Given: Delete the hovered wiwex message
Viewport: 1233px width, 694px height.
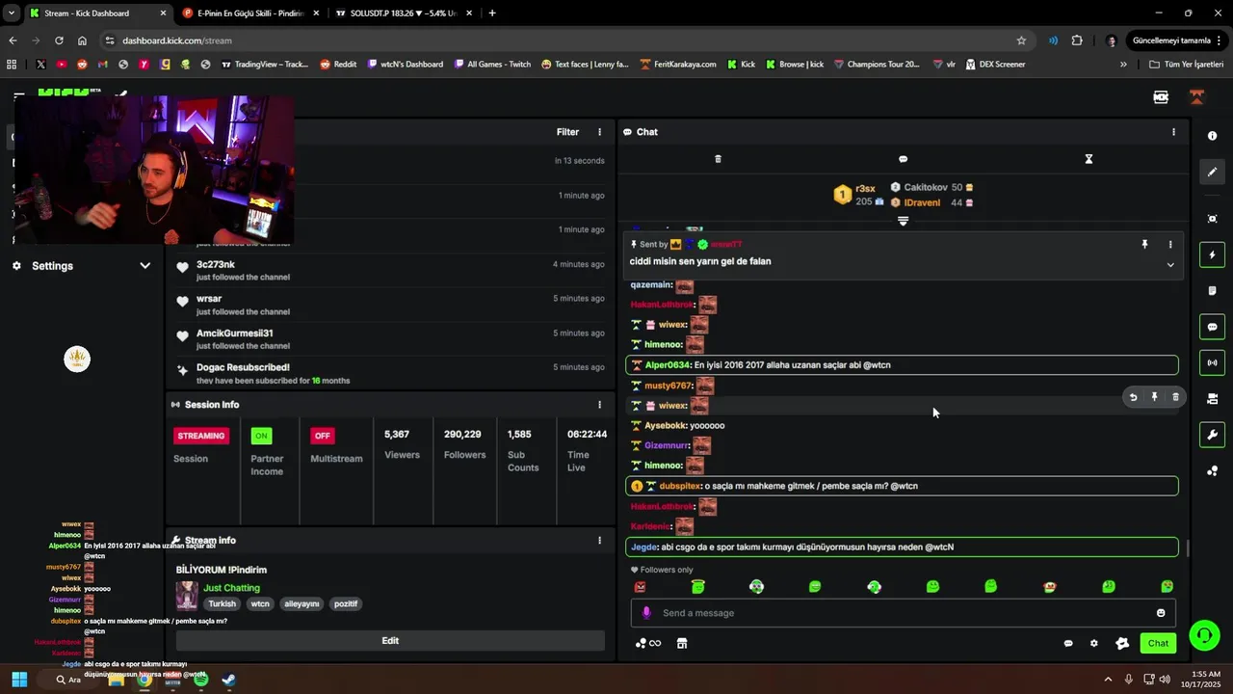Looking at the screenshot, I should 1175,397.
